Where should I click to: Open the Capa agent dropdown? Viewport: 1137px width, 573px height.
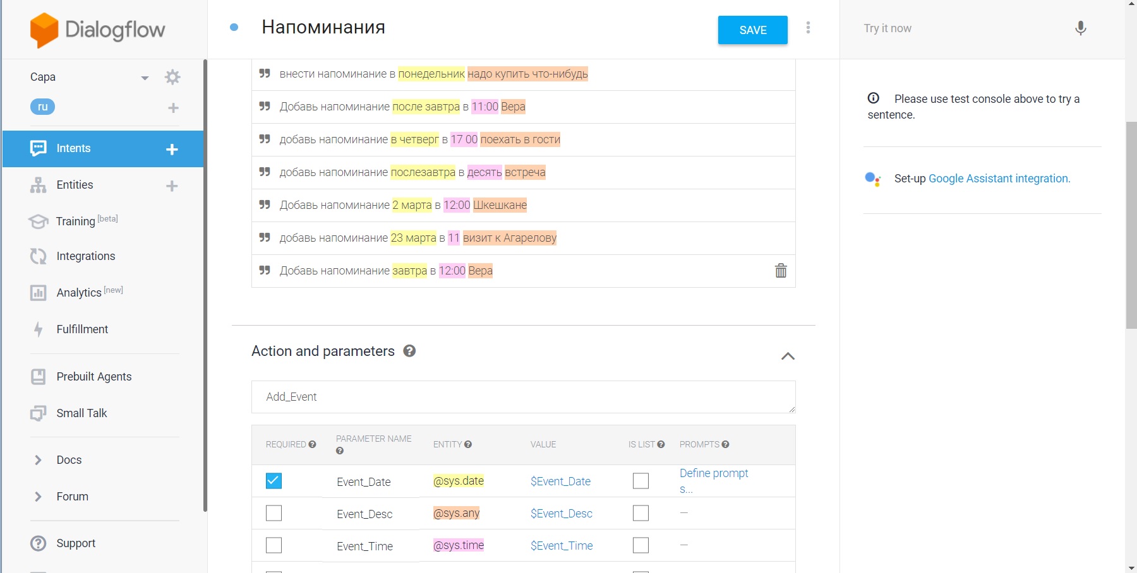click(x=145, y=78)
